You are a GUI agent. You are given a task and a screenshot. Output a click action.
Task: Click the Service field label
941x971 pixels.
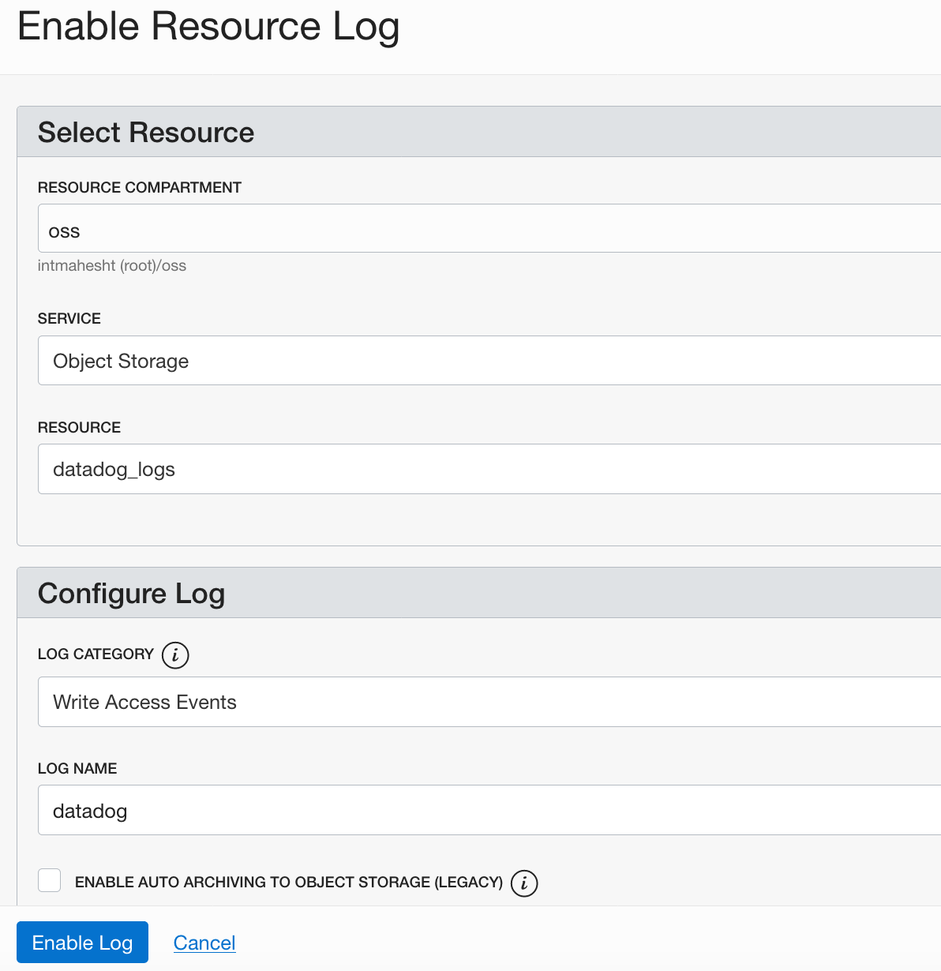pyautogui.click(x=69, y=318)
